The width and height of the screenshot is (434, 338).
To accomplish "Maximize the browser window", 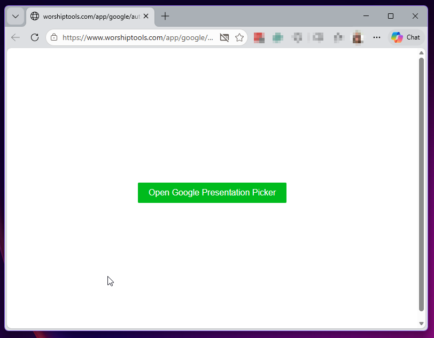I will coord(391,16).
